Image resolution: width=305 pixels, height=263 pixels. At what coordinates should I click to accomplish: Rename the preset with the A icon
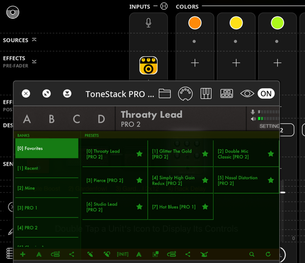[x=139, y=254]
